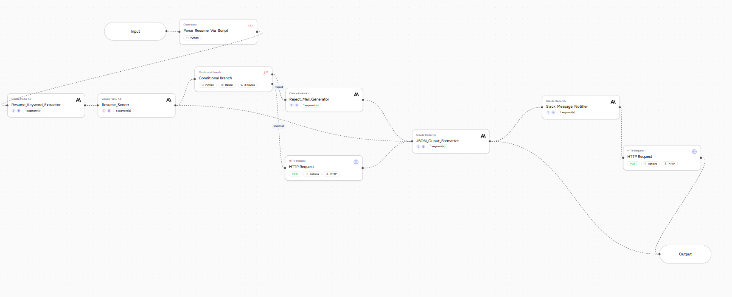Screen dimensions: 732x297
Task: Click the T text icon in JSON_Ouput_Formatter node
Action: point(418,146)
